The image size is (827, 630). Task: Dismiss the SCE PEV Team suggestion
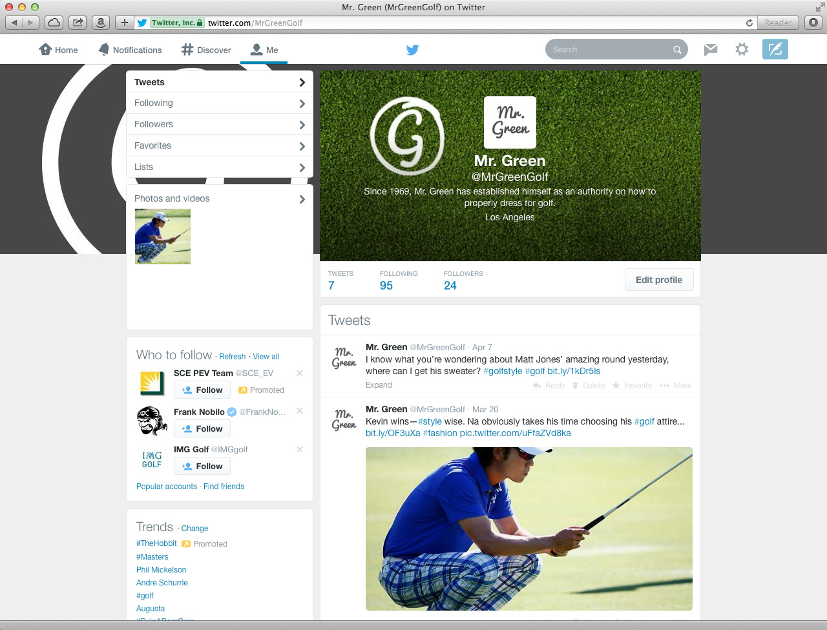pyautogui.click(x=300, y=373)
